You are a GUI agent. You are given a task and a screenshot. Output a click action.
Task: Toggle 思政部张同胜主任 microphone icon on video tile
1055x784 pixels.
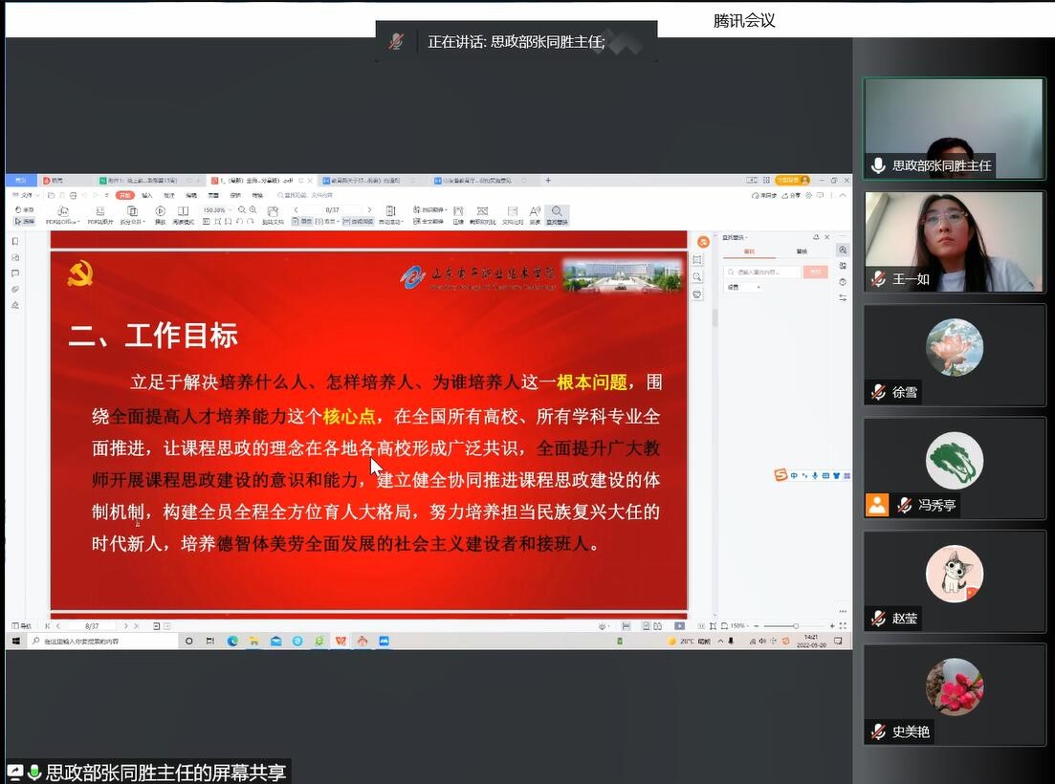click(878, 165)
